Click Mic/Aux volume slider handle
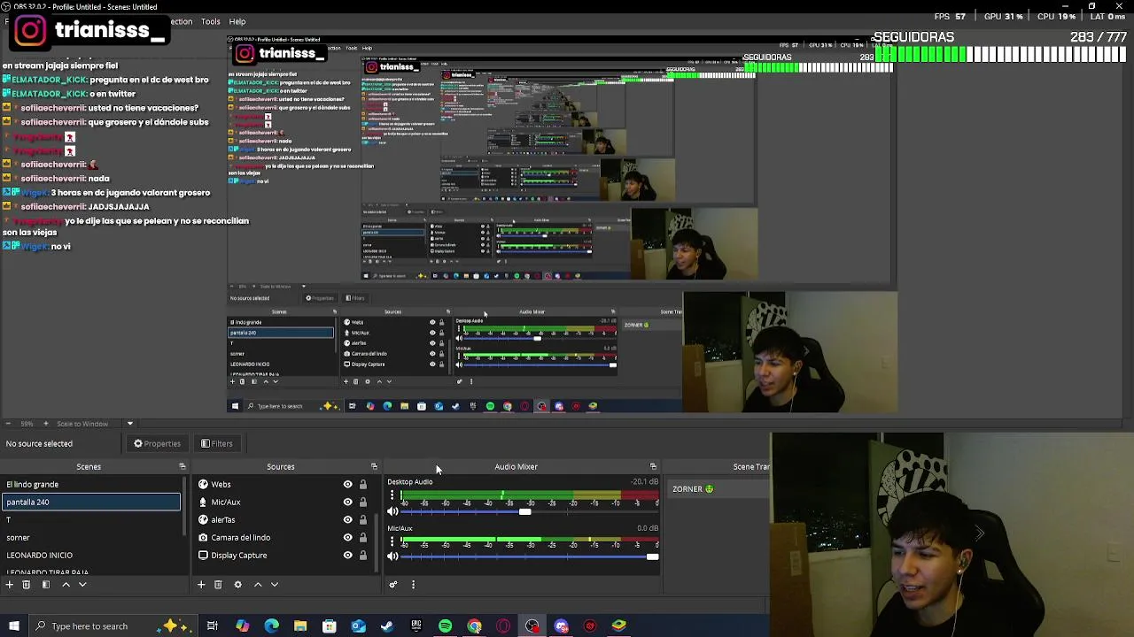 [x=653, y=556]
